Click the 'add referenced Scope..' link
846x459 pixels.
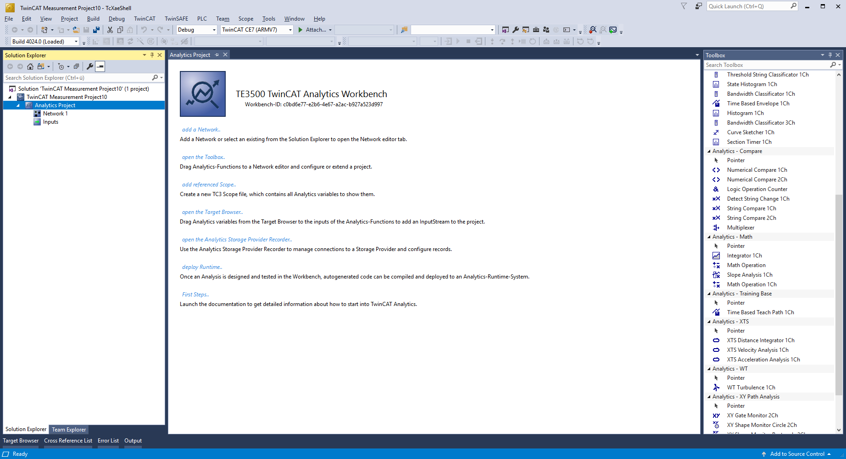pyautogui.click(x=209, y=185)
